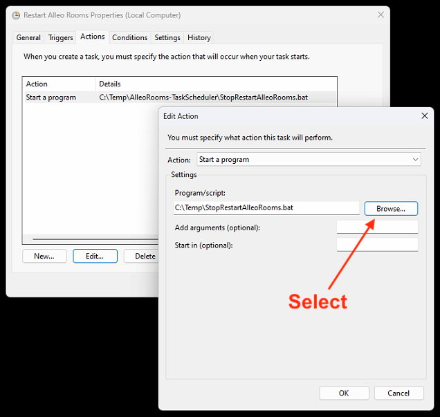The image size is (440, 417).
Task: Close the Edit Action dialog
Action: pyautogui.click(x=425, y=115)
